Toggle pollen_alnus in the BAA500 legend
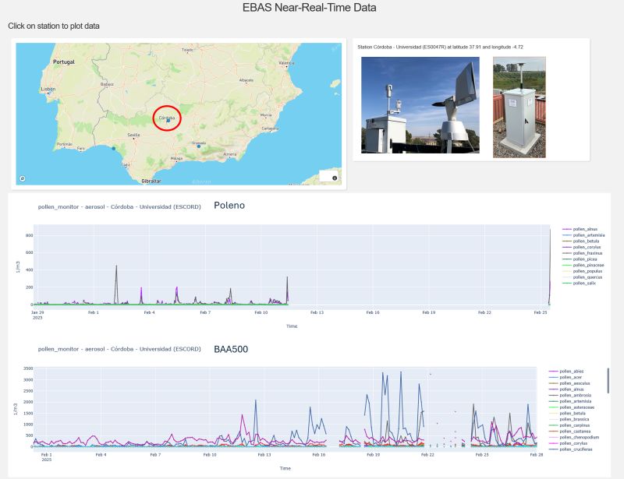624x479 pixels. [566, 389]
